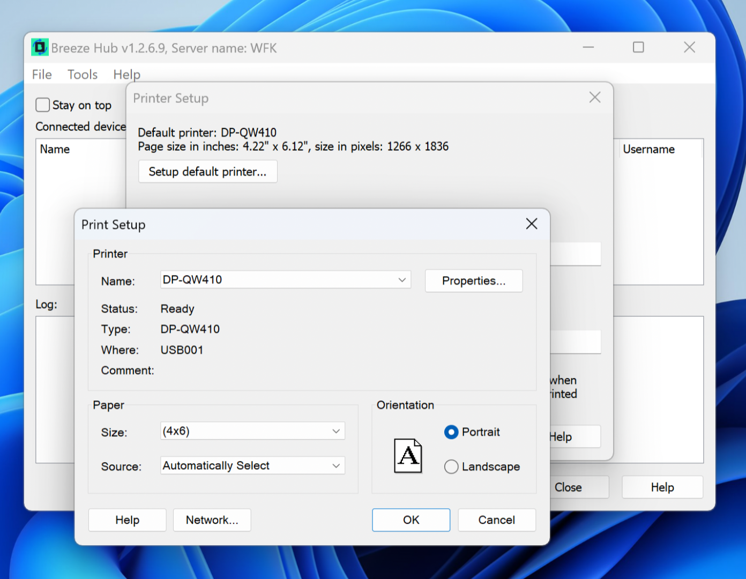
Task: Open the Tools menu
Action: (83, 75)
